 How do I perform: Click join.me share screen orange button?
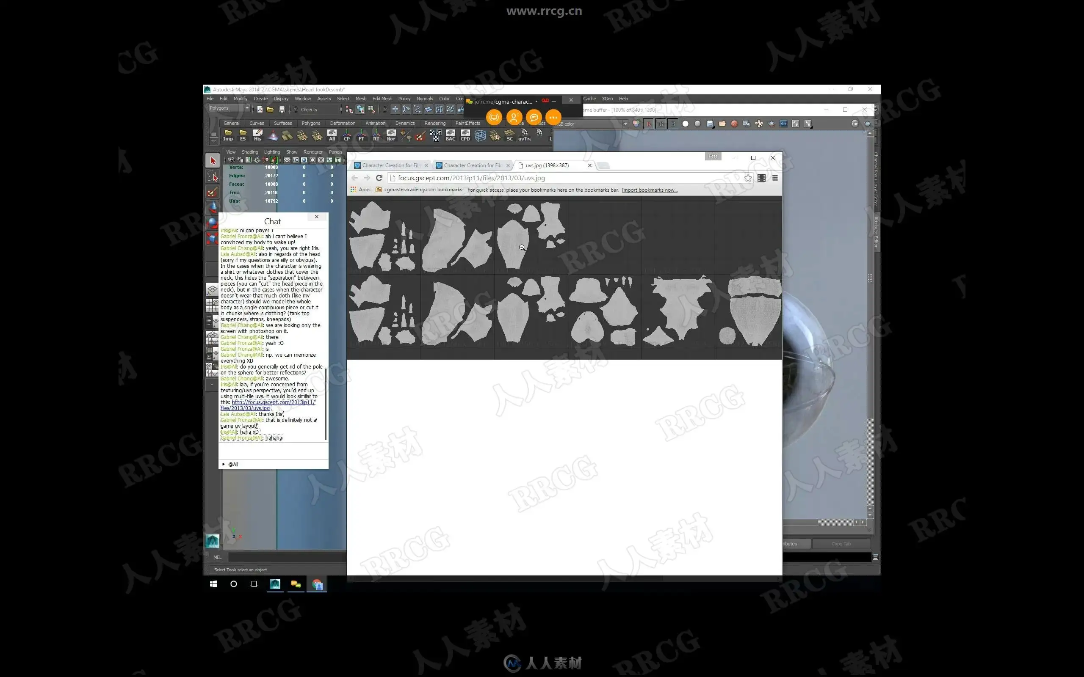pyautogui.click(x=494, y=117)
